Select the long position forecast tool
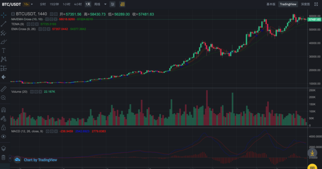This screenshot has width=322, height=169. tap(4, 68)
